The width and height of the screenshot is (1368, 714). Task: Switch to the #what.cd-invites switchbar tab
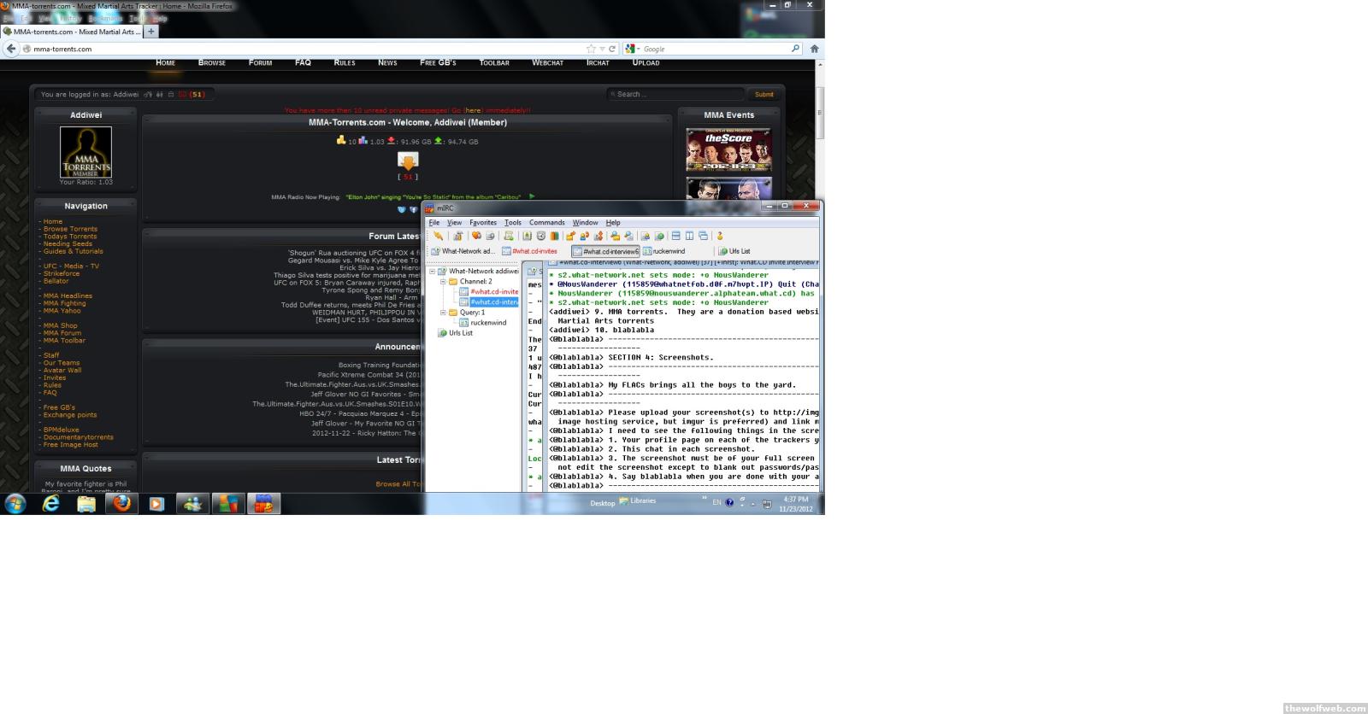click(530, 252)
